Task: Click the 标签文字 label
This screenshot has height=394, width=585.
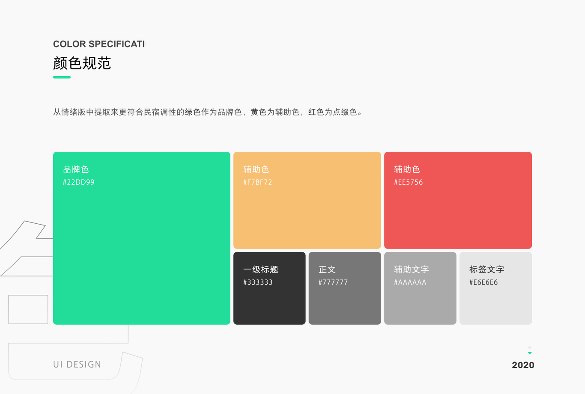Action: click(487, 270)
